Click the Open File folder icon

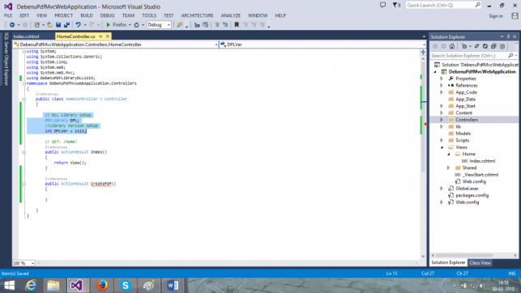click(50, 25)
